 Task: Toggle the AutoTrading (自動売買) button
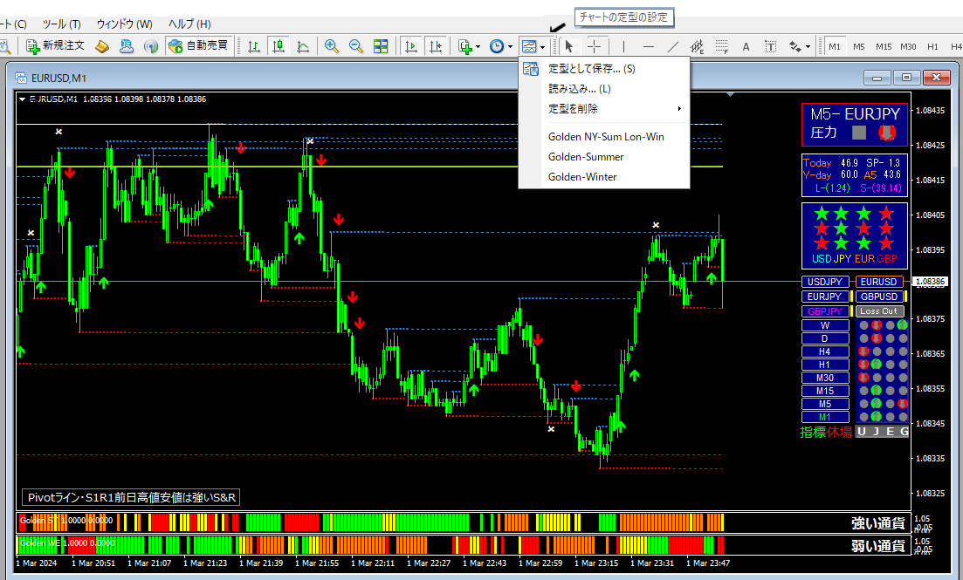tap(198, 46)
